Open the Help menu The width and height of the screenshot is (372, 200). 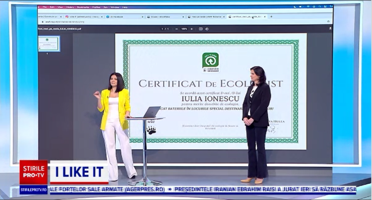[x=125, y=7]
